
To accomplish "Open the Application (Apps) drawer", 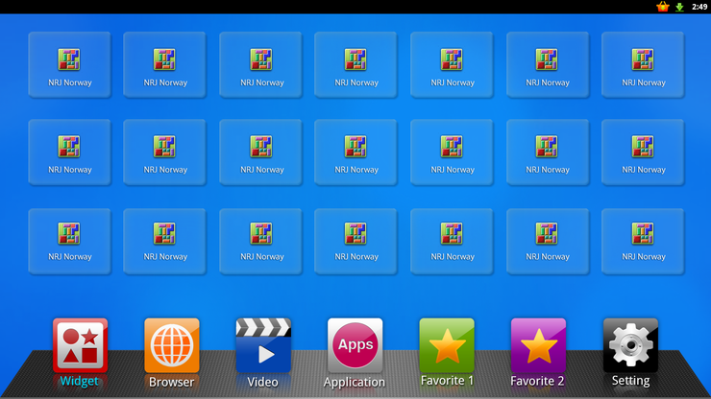I will tap(355, 345).
